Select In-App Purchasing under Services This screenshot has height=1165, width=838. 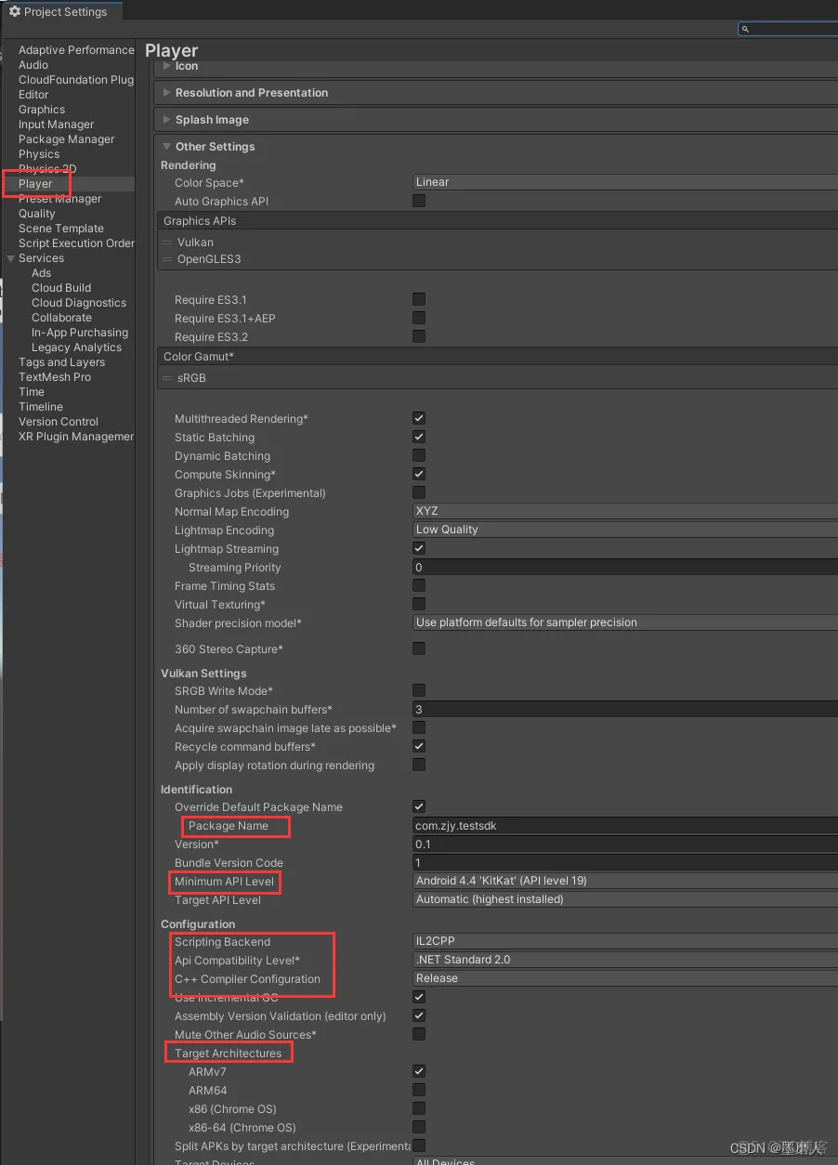click(x=80, y=333)
